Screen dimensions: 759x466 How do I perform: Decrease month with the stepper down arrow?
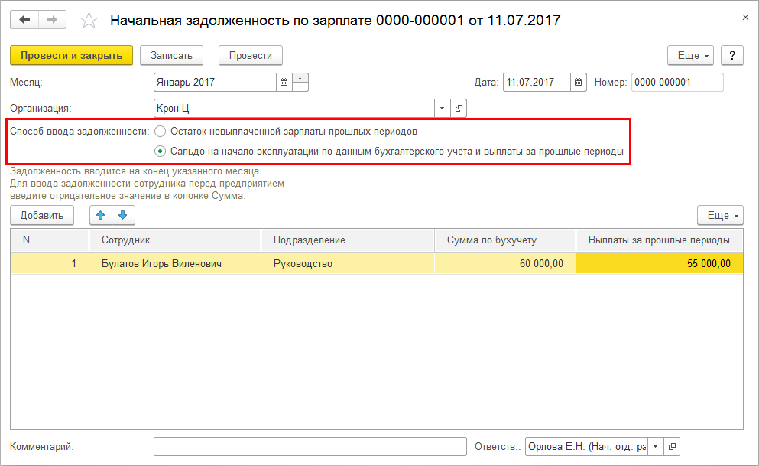(300, 86)
